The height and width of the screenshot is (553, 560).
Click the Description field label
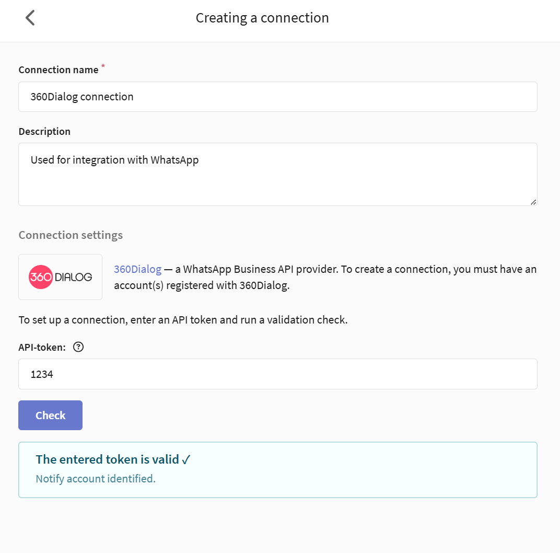[44, 132]
